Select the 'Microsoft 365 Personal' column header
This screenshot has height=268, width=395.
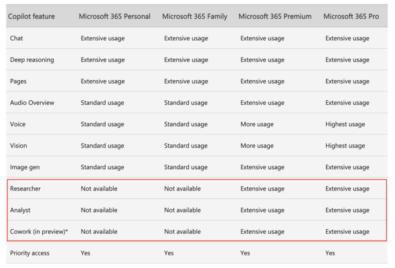(114, 16)
